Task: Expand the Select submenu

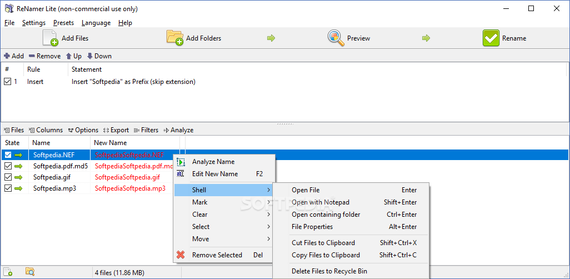Action: click(223, 227)
